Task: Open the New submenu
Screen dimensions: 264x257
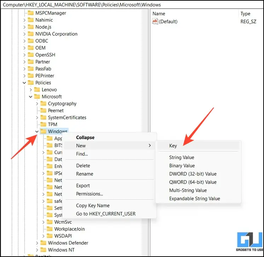Action: point(109,146)
